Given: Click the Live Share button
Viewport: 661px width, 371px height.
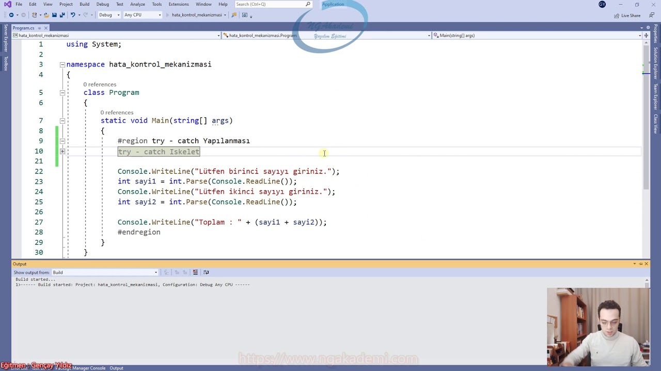Looking at the screenshot, I should click(x=627, y=15).
